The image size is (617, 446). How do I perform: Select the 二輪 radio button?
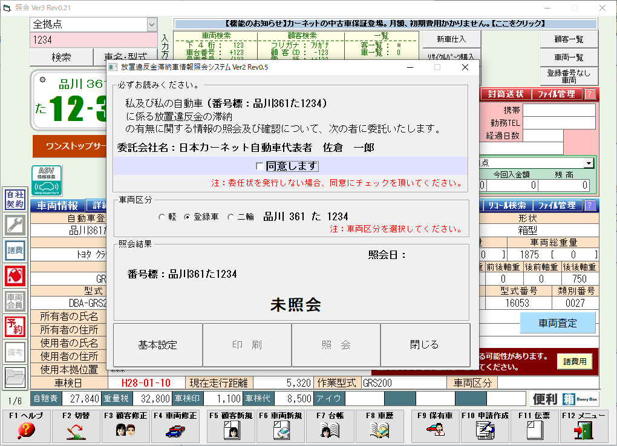(x=230, y=217)
